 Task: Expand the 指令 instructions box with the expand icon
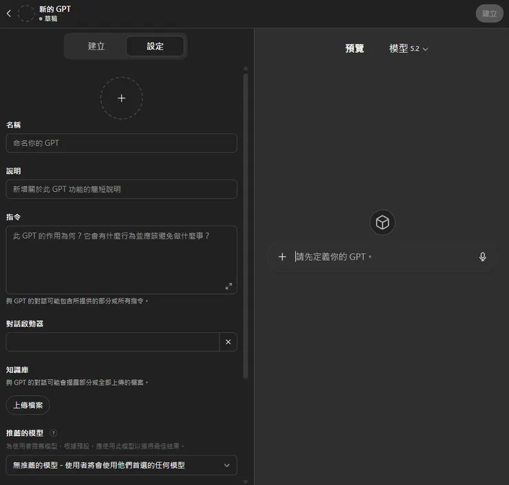(x=229, y=286)
